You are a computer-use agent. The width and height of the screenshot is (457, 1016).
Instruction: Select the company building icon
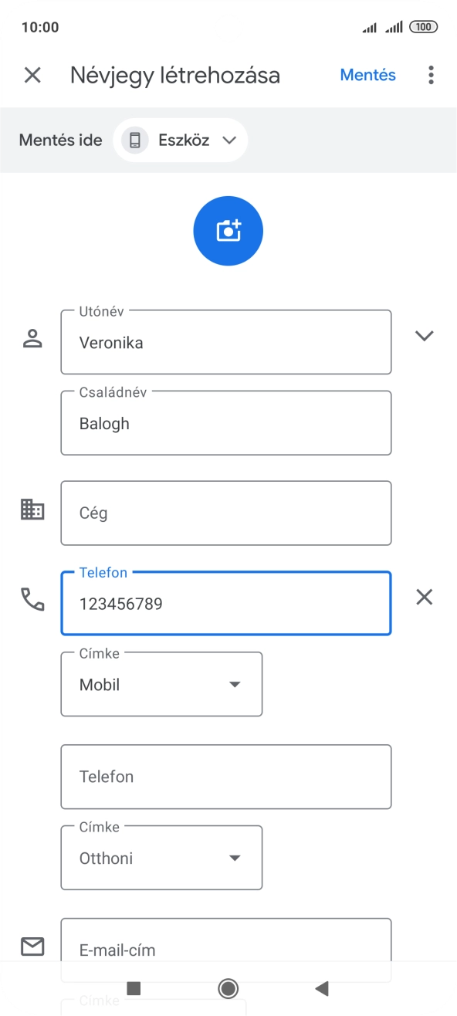(x=32, y=510)
